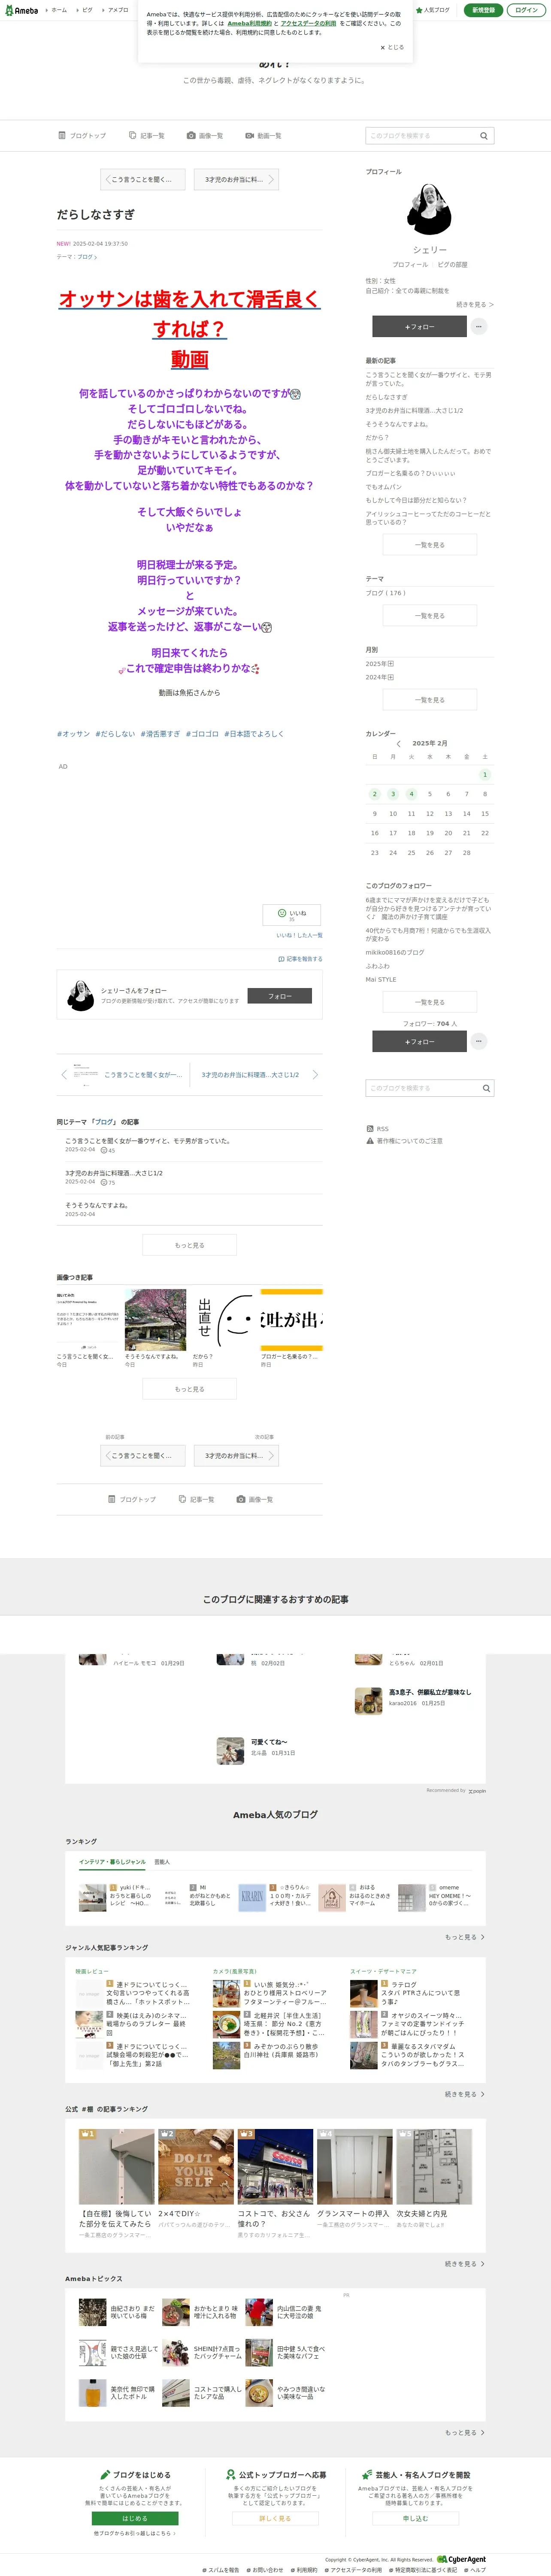Click 一覧を見る under このブログのフォロワー
The image size is (551, 2576).
point(430,1002)
